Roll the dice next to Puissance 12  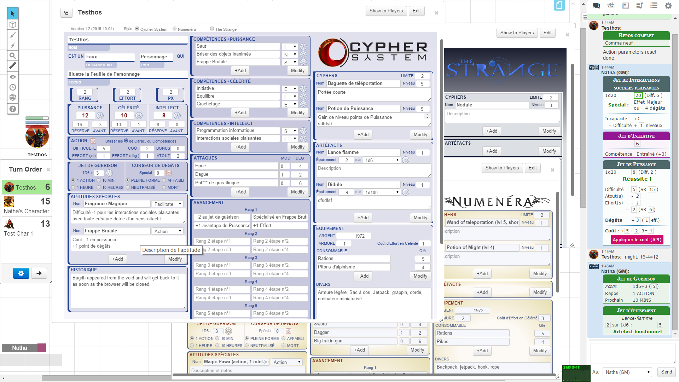tap(100, 116)
